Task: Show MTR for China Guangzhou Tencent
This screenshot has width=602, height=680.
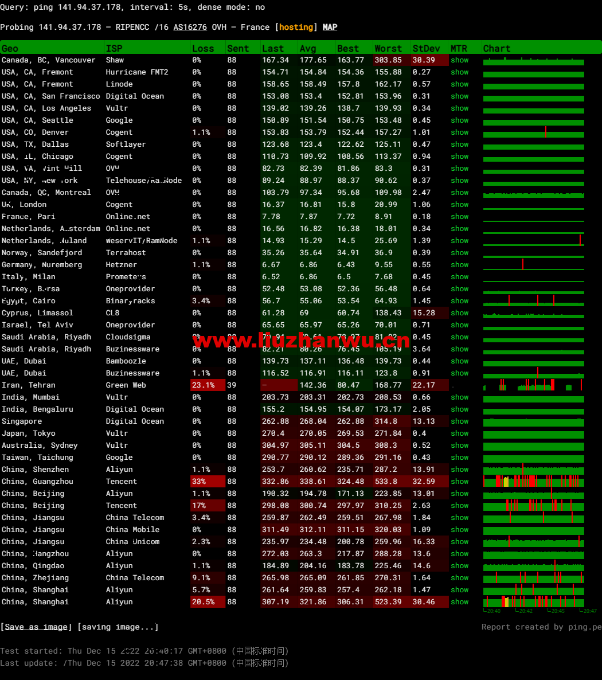Action: [459, 482]
